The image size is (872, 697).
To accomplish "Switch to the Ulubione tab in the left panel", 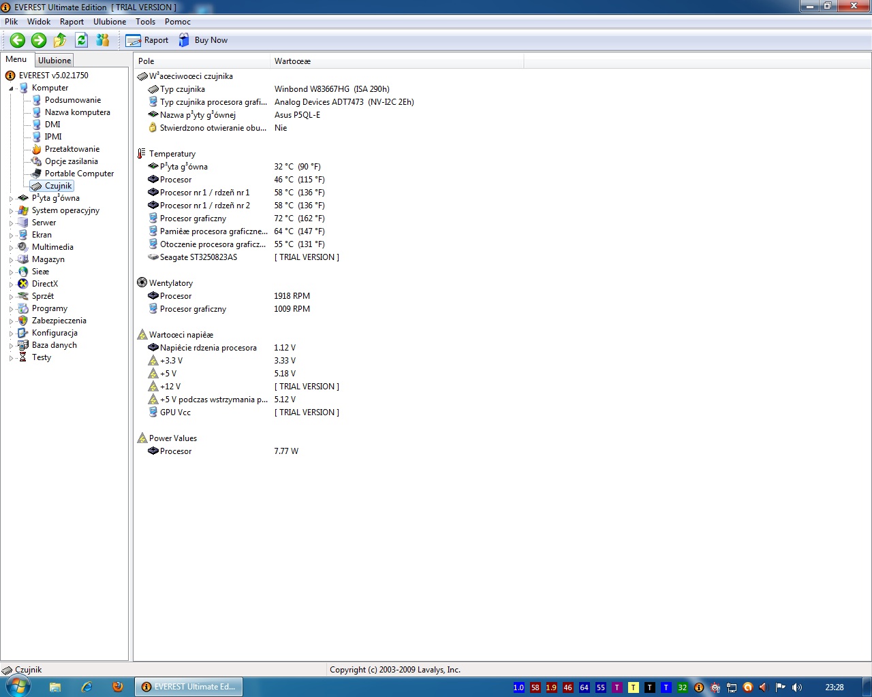I will coord(54,61).
